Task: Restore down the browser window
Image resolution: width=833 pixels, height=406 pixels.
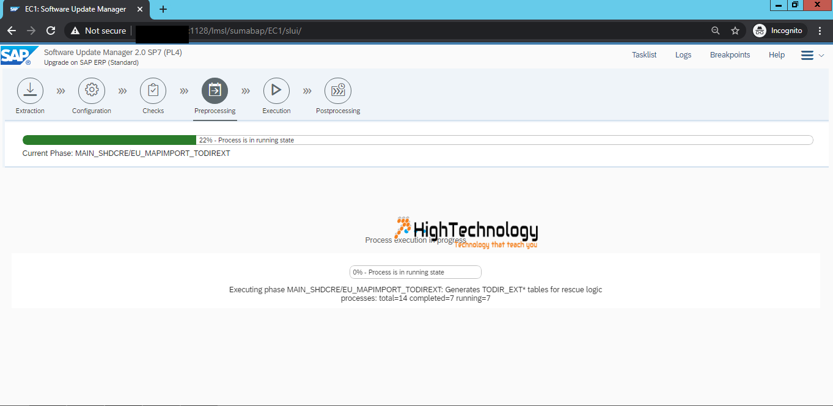Action: pyautogui.click(x=794, y=5)
